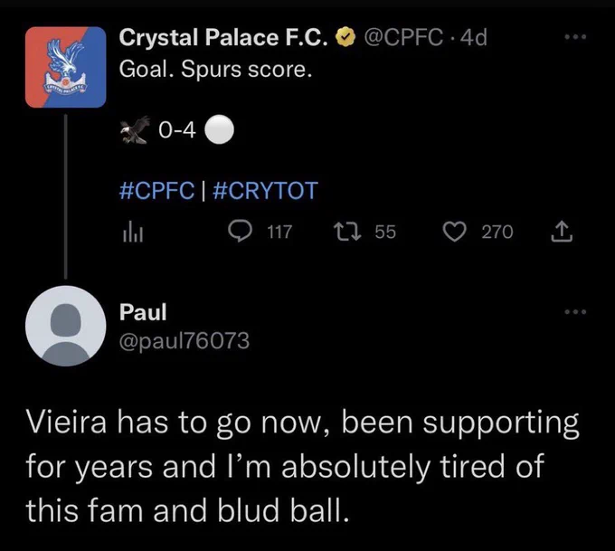
Task: Retweet the Crystal Palace goal tweet
Action: pyautogui.click(x=347, y=232)
